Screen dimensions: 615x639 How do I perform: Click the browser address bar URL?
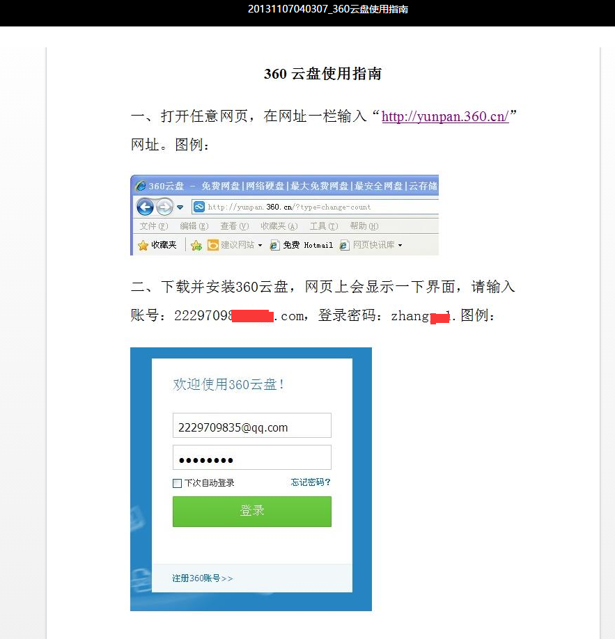point(289,207)
